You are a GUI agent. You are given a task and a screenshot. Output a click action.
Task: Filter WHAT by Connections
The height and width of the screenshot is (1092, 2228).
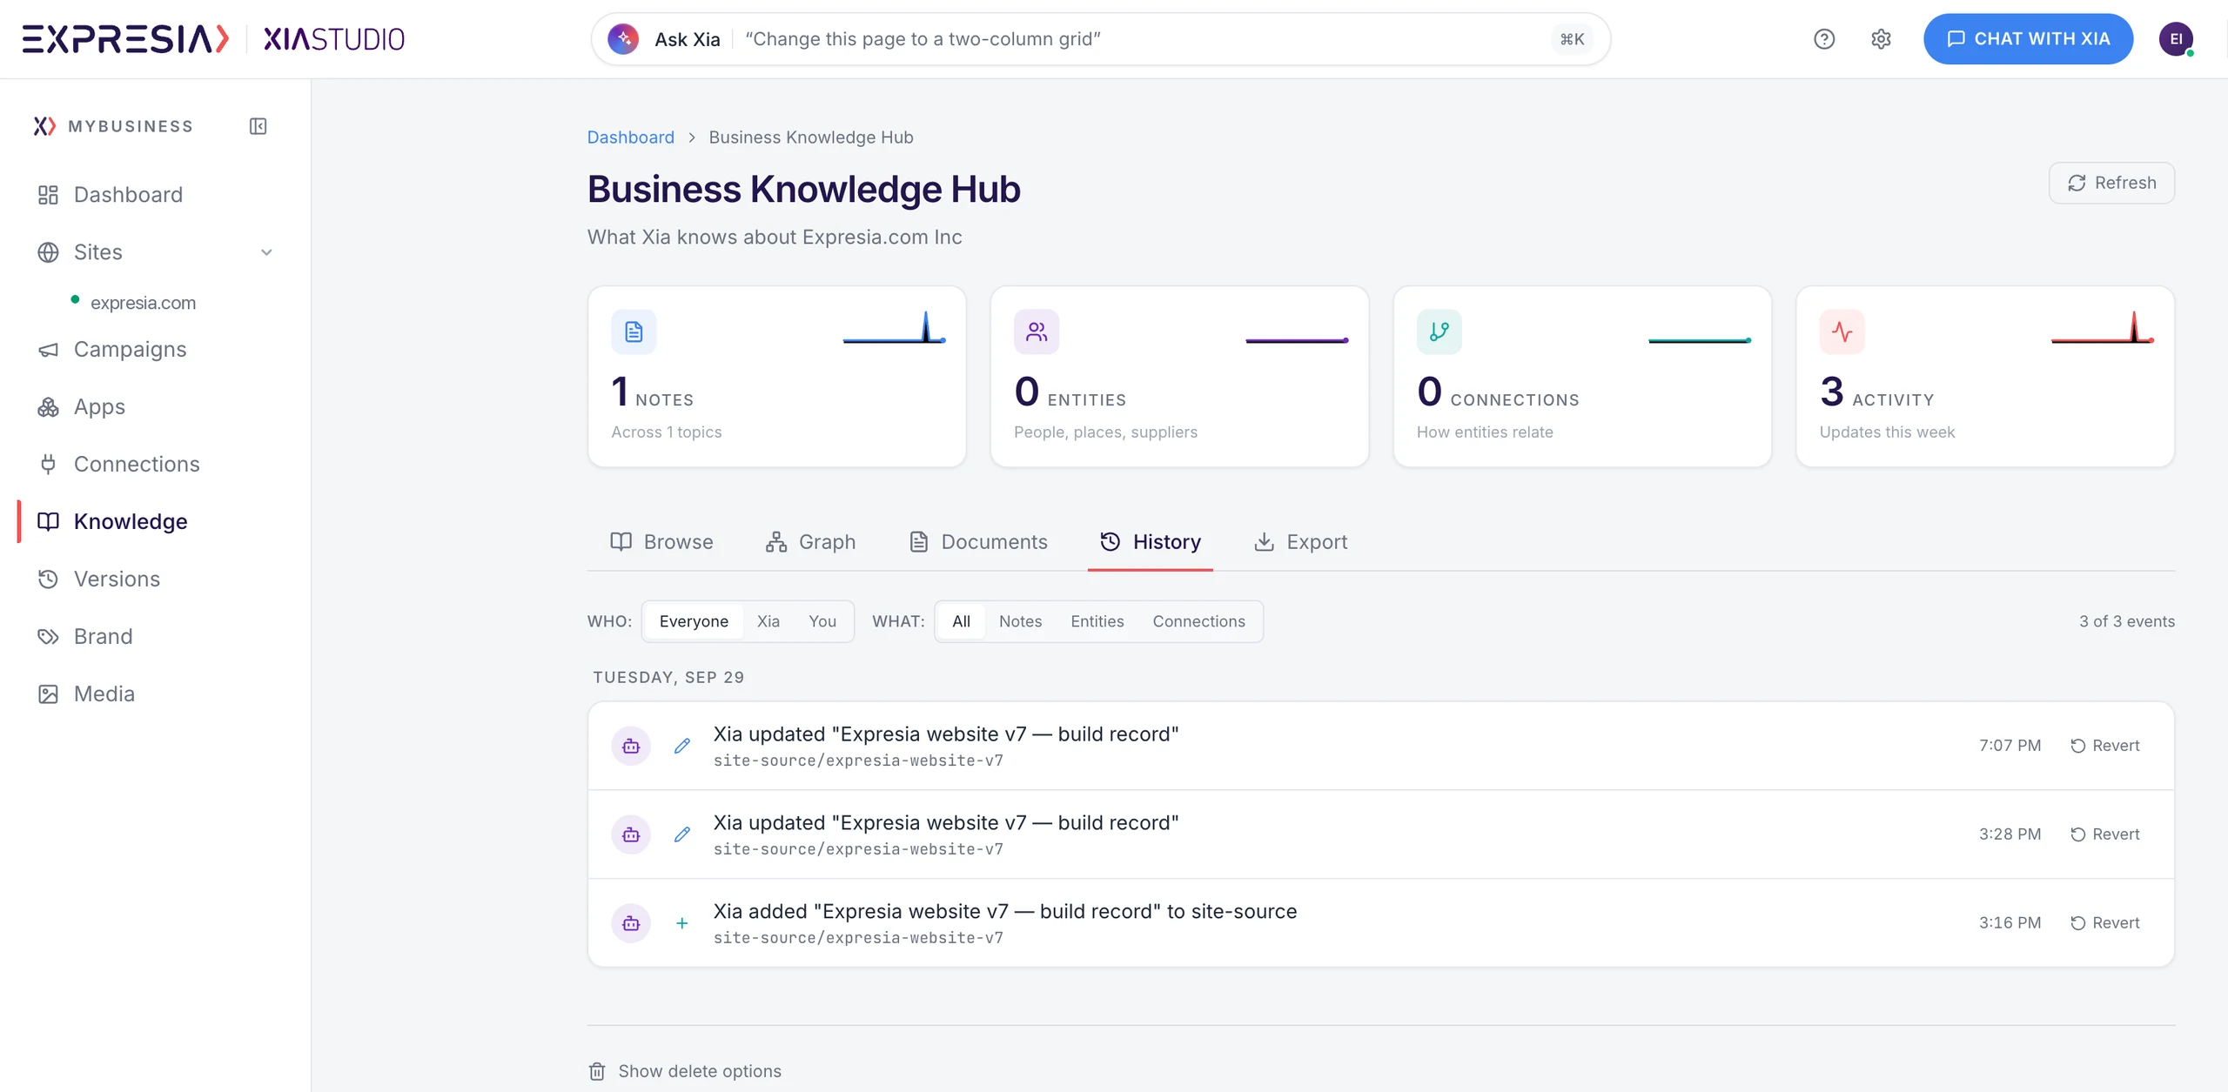[x=1198, y=621]
